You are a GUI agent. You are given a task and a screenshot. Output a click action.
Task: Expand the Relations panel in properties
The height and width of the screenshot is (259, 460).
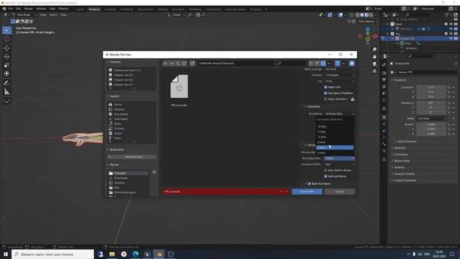pyautogui.click(x=400, y=148)
